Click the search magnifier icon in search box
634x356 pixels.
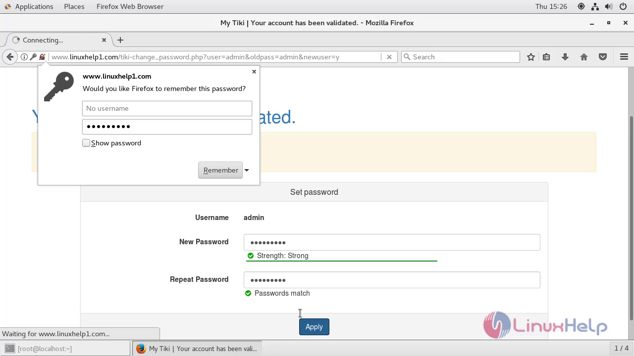click(x=407, y=57)
